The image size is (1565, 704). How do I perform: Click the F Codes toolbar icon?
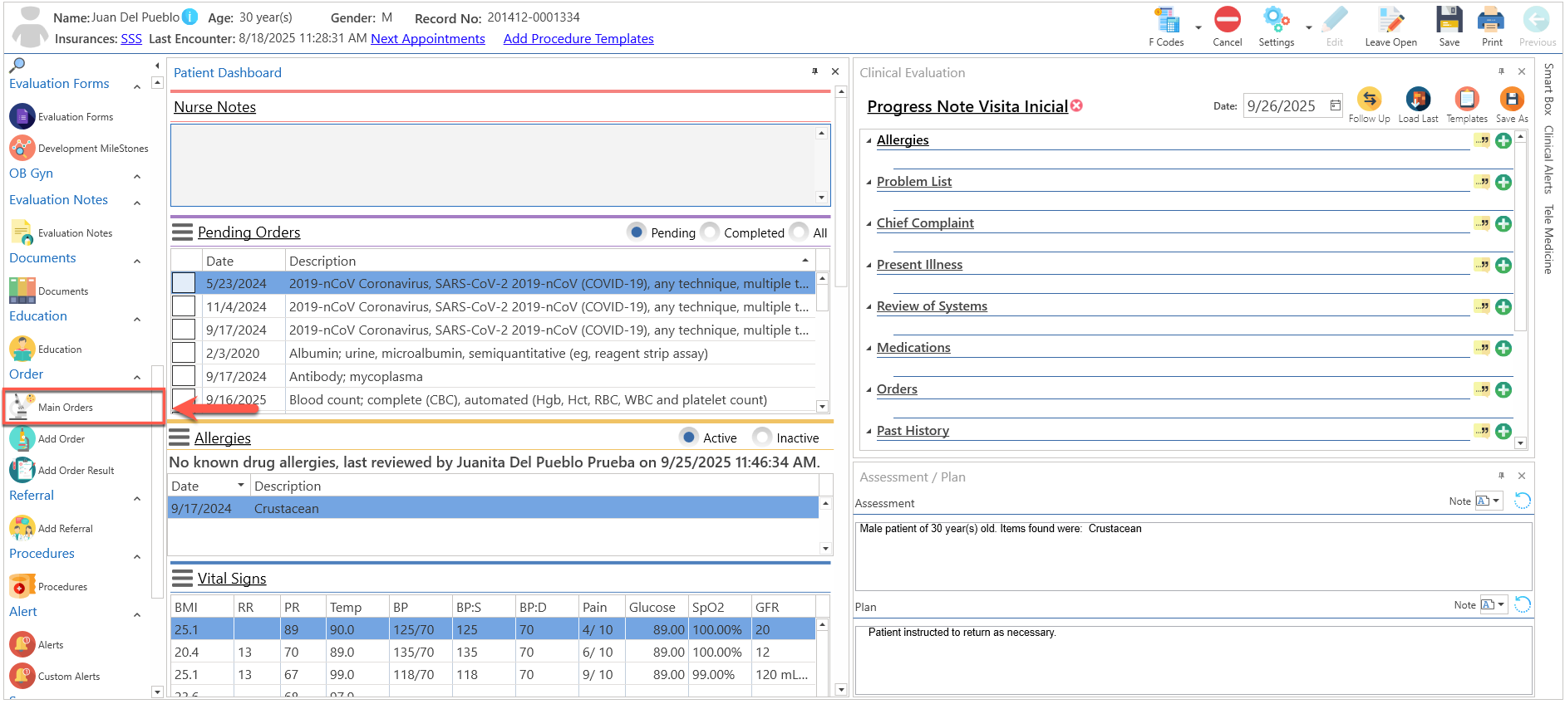click(x=1169, y=21)
